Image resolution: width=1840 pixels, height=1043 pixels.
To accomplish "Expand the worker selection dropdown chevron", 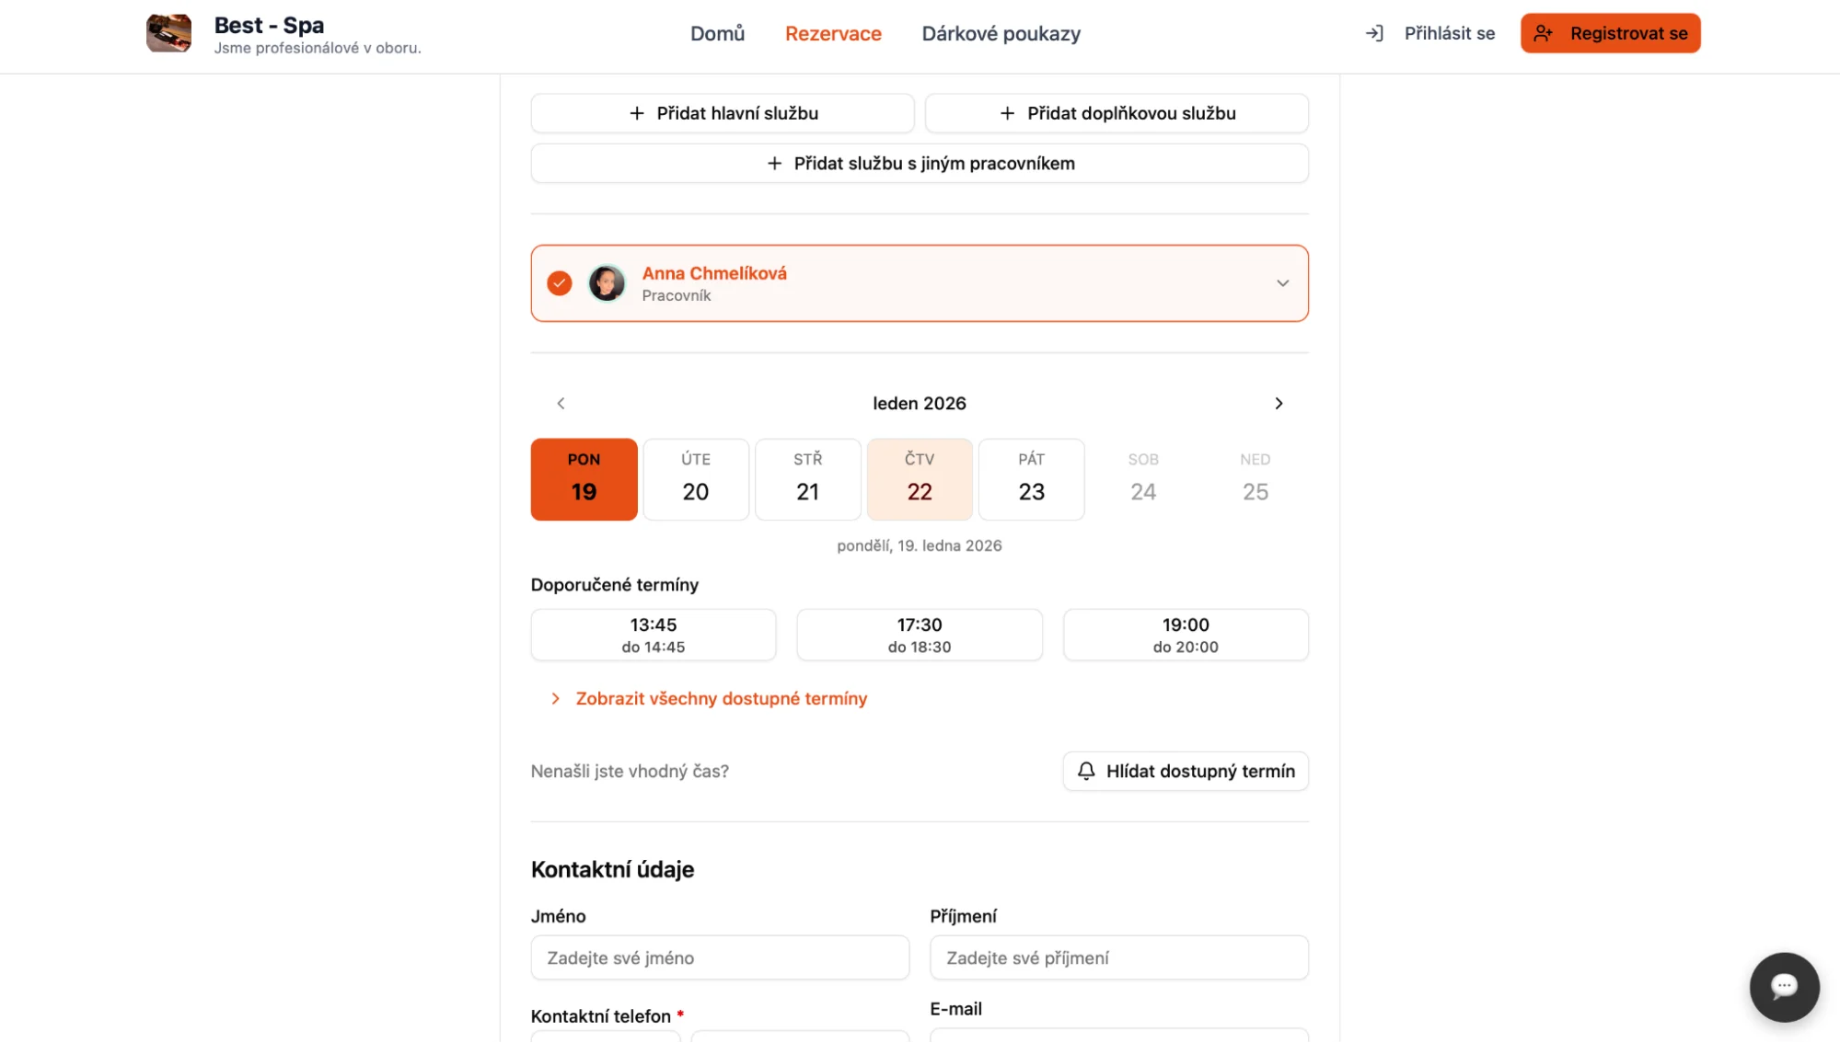I will [1282, 283].
